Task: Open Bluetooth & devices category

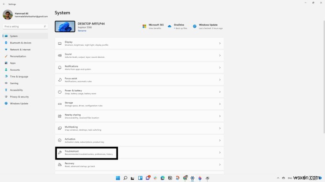Action: [25, 43]
